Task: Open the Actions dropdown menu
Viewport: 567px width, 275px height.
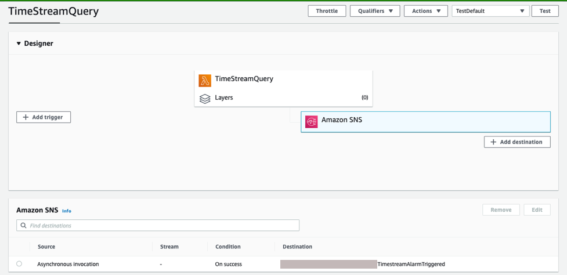Action: click(425, 11)
